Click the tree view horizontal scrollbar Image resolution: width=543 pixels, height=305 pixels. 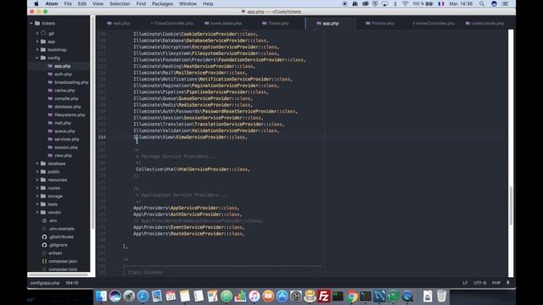58,274
